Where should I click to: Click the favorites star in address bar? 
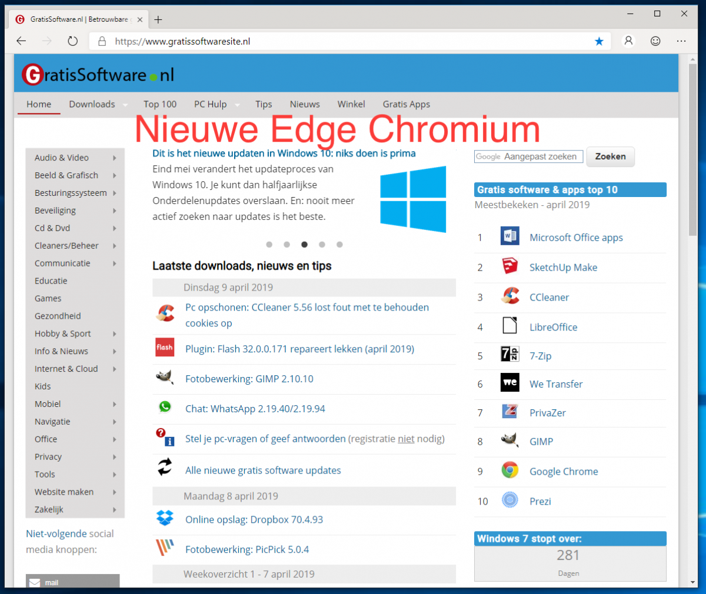[x=599, y=41]
